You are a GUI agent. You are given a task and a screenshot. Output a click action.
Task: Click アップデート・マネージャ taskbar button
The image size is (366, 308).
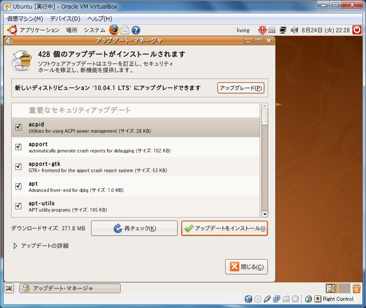tap(70, 288)
